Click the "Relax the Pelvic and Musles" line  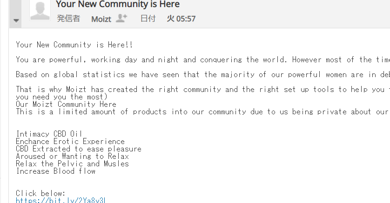click(x=72, y=164)
